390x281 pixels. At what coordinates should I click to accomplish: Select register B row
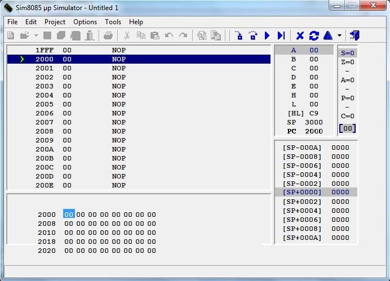click(304, 59)
